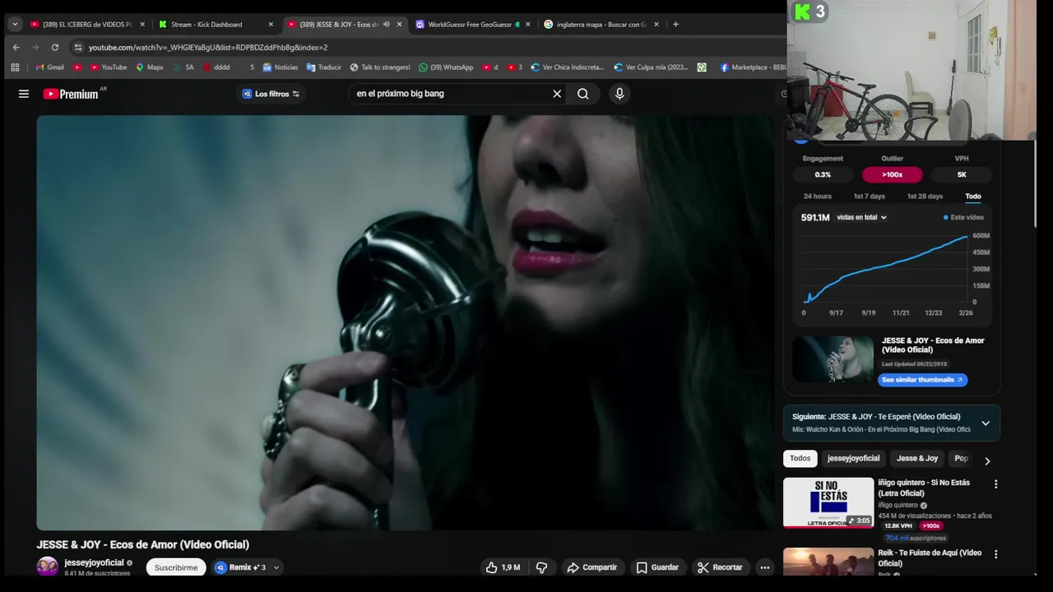The width and height of the screenshot is (1053, 592).
Task: Open the YouTube bookmark
Action: click(x=109, y=67)
